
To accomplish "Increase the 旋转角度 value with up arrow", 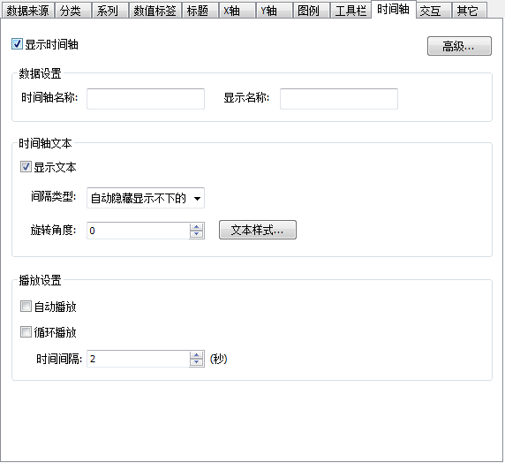I will pyautogui.click(x=197, y=227).
